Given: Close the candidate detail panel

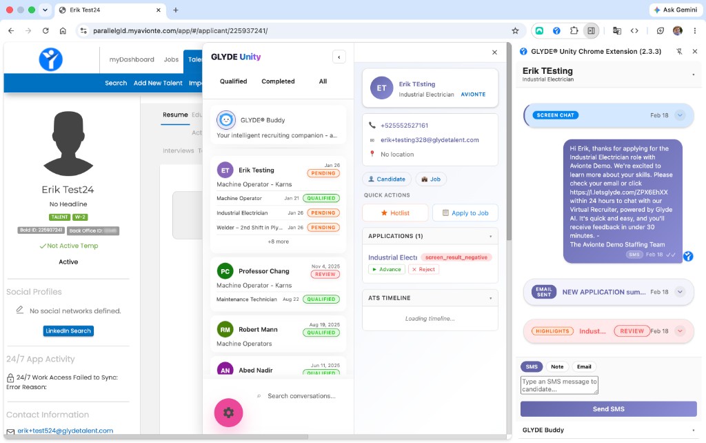Looking at the screenshot, I should tap(494, 52).
